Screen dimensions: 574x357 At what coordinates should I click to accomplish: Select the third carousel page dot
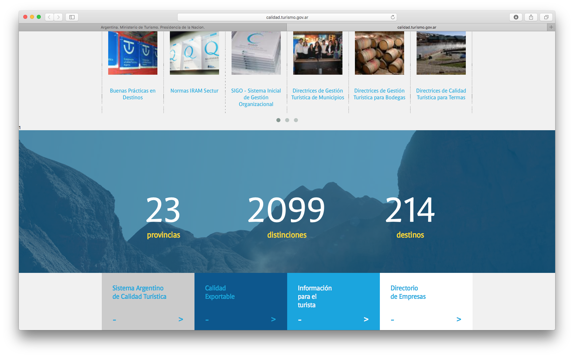click(x=296, y=120)
